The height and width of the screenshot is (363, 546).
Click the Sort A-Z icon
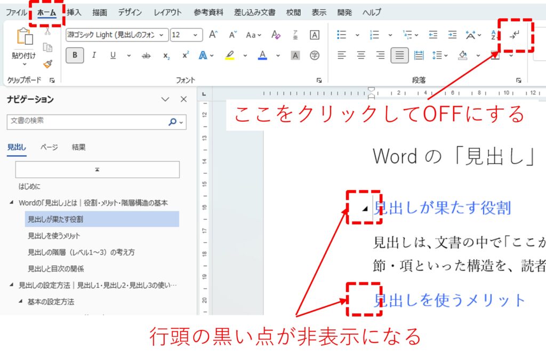(494, 35)
